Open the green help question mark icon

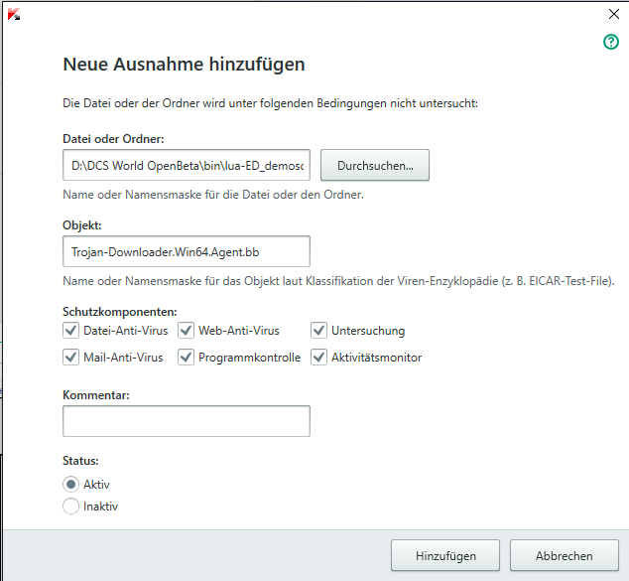(x=611, y=42)
